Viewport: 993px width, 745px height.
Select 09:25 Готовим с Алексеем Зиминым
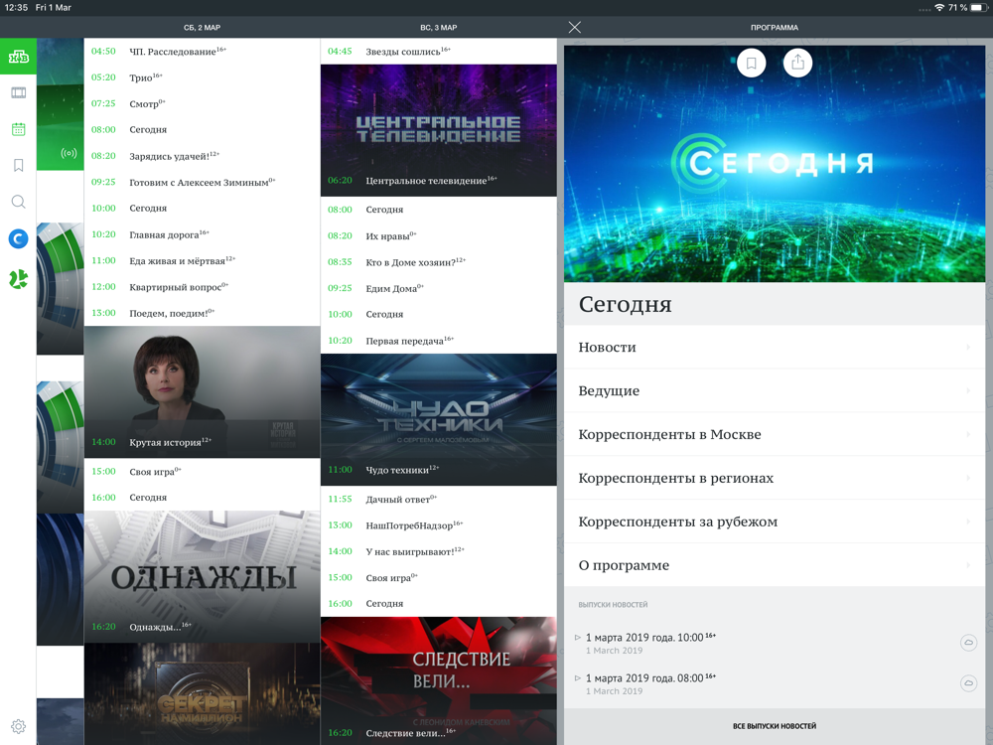point(202,182)
